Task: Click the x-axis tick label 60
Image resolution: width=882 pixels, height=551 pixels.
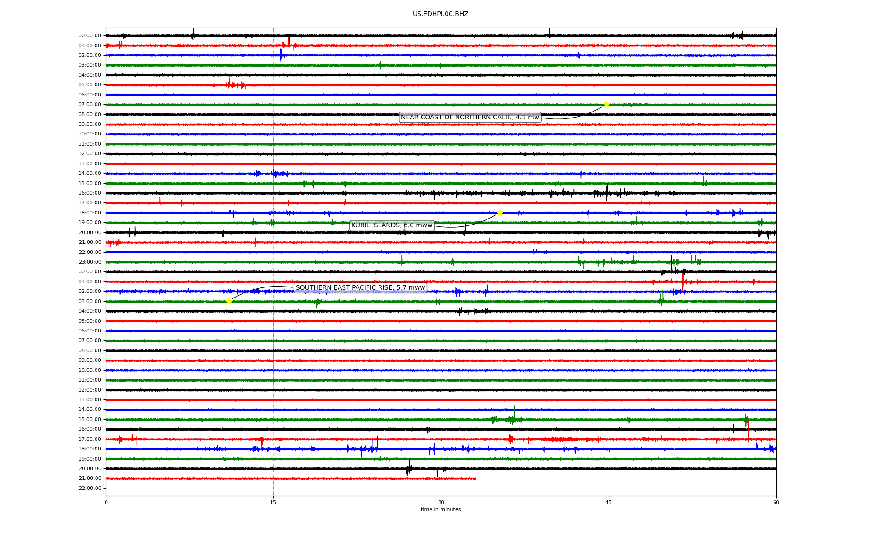Action: 776,502
